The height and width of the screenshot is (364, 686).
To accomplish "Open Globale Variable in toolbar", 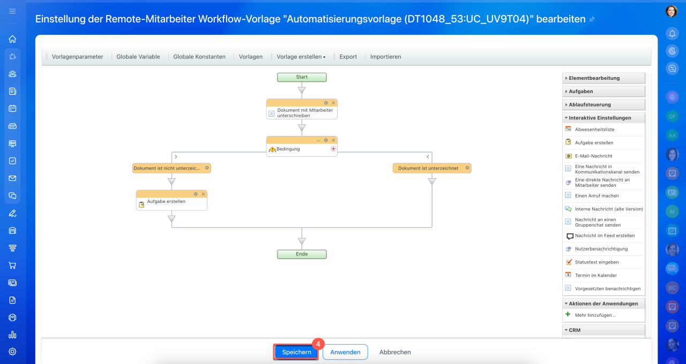I will coord(138,57).
